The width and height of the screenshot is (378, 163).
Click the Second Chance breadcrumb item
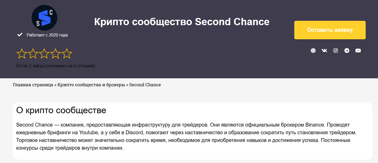click(145, 85)
